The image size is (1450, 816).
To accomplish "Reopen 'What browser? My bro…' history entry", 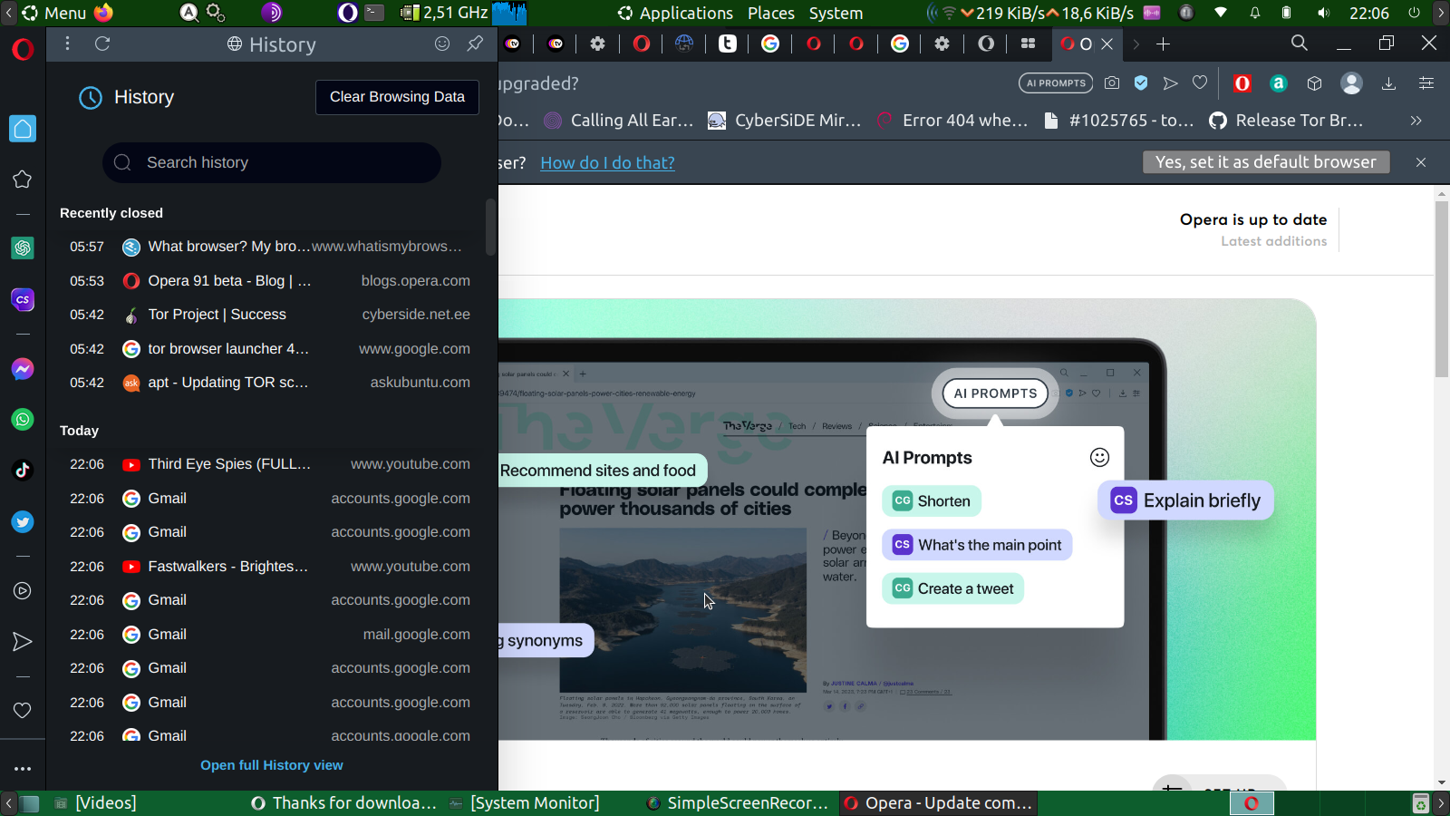I will pyautogui.click(x=270, y=247).
